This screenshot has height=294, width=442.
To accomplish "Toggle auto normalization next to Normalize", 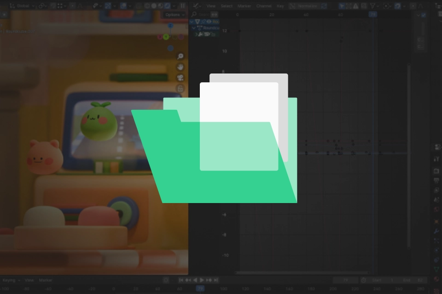I will 324,6.
